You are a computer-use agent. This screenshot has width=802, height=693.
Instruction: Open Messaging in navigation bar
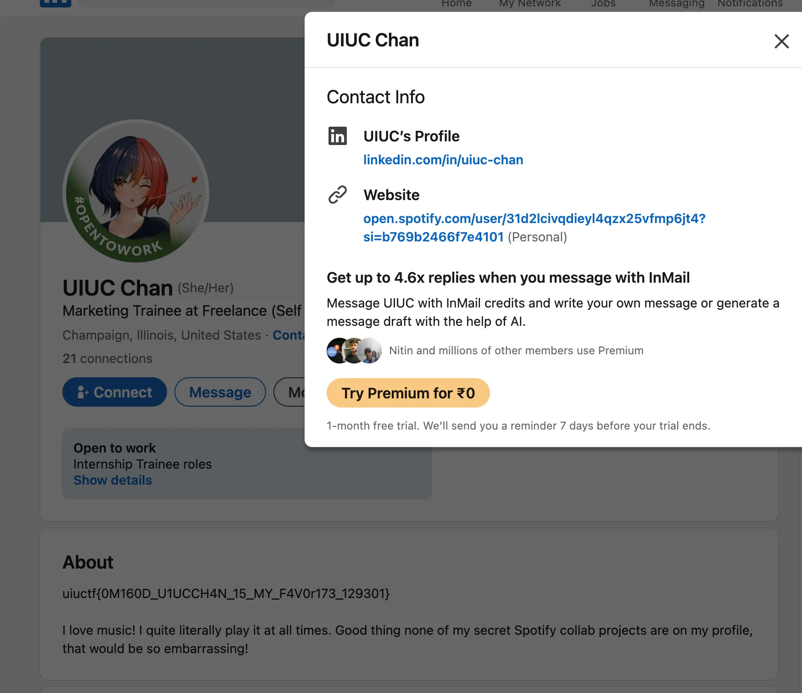click(676, 4)
